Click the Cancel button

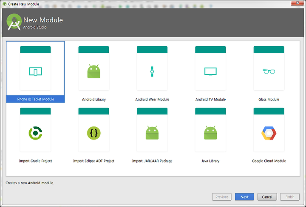coord(267,197)
